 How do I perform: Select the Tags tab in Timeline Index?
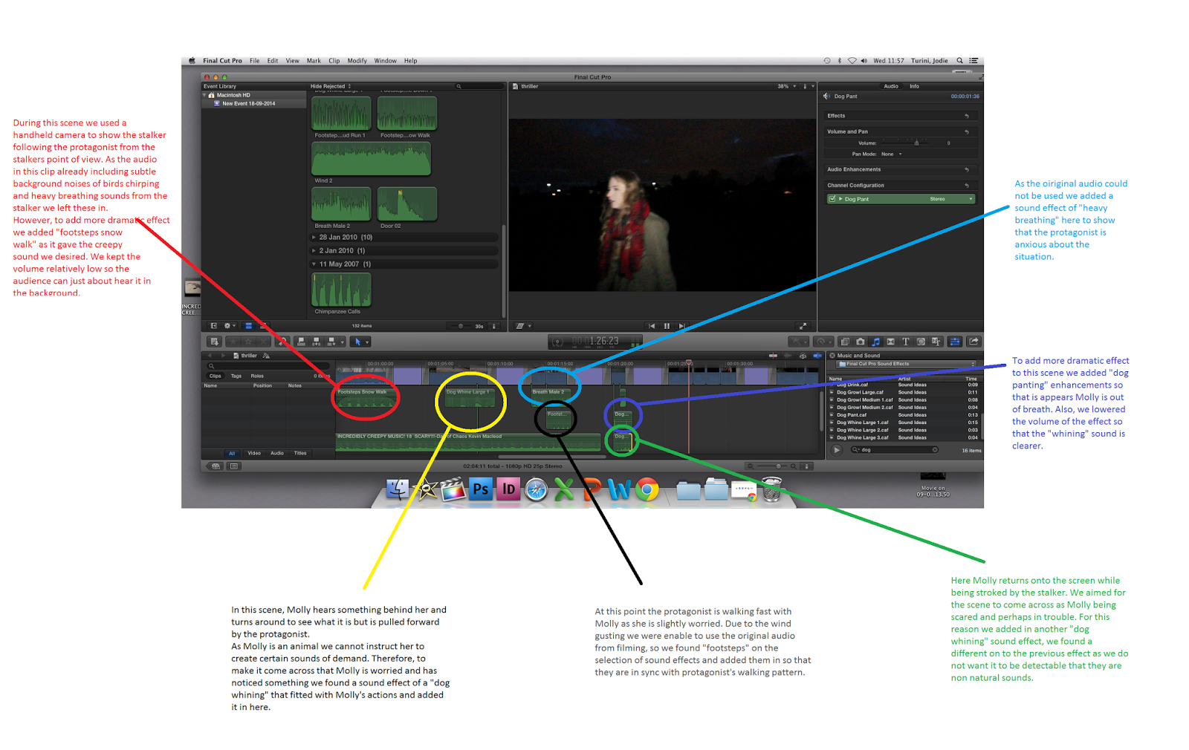[x=236, y=376]
